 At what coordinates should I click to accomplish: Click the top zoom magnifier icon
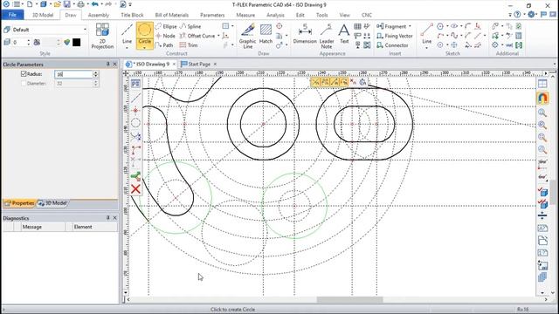coord(542,113)
